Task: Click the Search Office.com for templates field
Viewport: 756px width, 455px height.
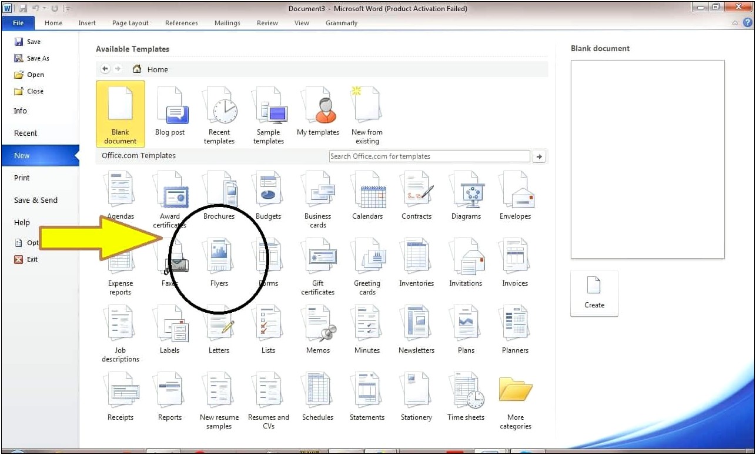Action: 429,156
